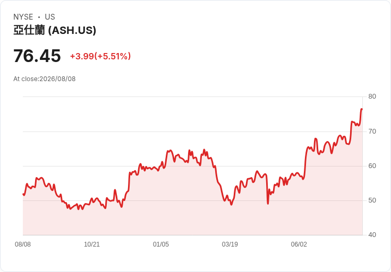The height and width of the screenshot is (272, 391).
Task: Click the 70 price axis label
Action: [372, 131]
